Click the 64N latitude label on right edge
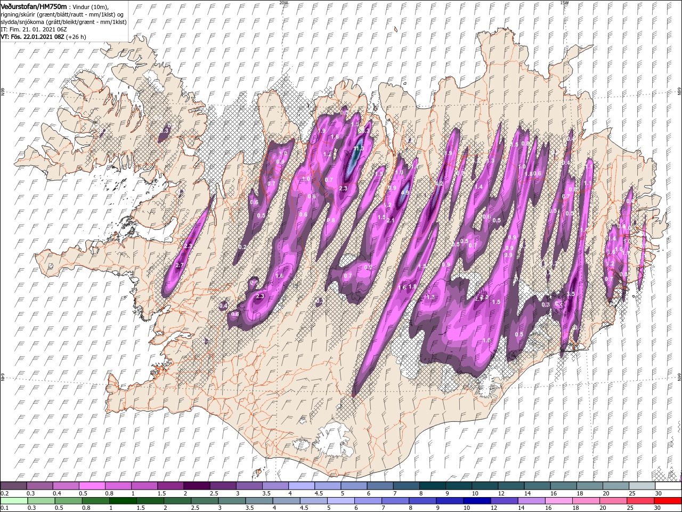 pyautogui.click(x=679, y=377)
